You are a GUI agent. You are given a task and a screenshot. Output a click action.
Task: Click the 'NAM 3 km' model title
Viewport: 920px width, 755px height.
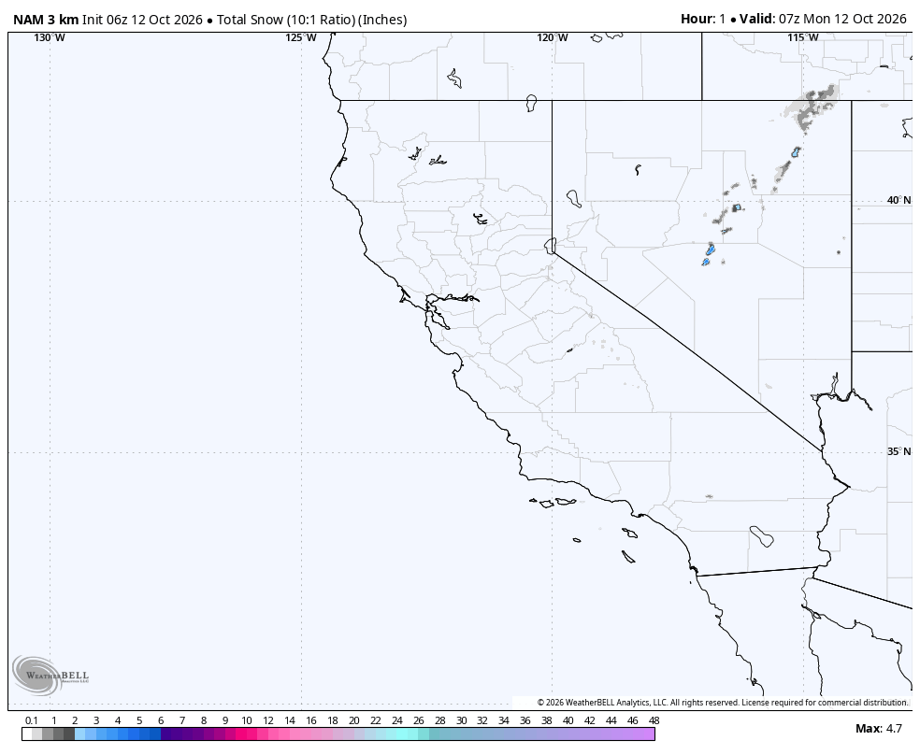coord(46,20)
